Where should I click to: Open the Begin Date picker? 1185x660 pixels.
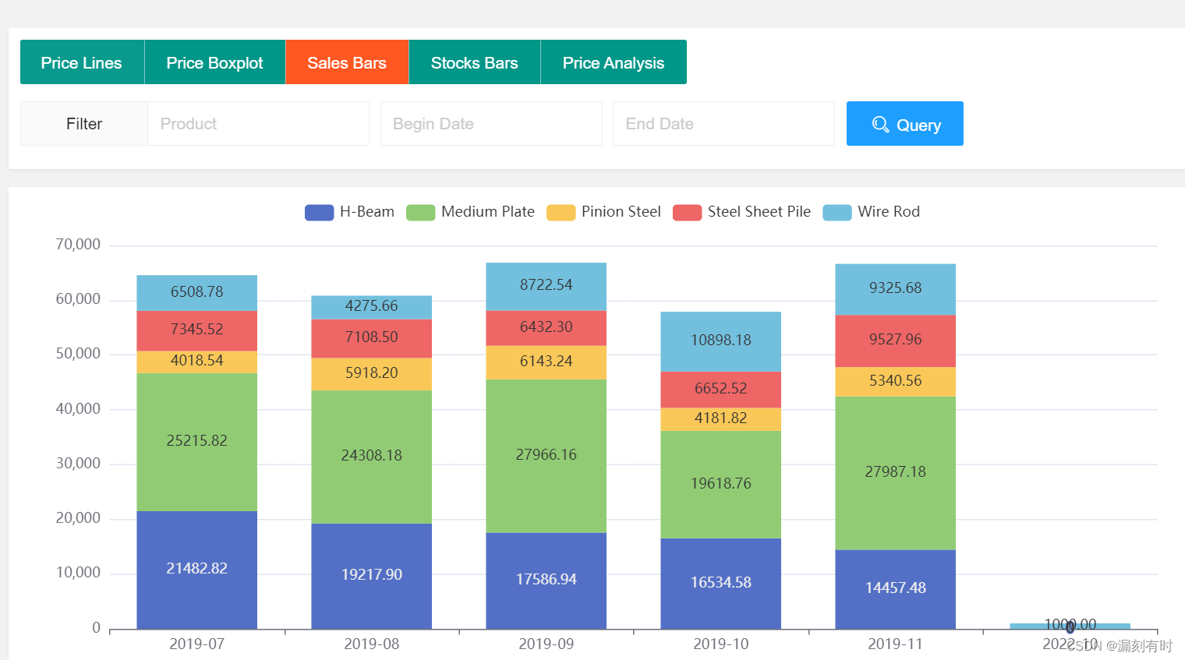click(491, 123)
